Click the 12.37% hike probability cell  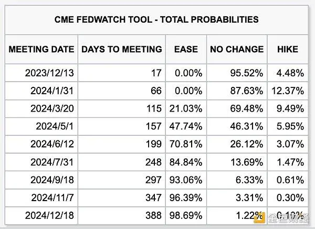click(x=288, y=91)
